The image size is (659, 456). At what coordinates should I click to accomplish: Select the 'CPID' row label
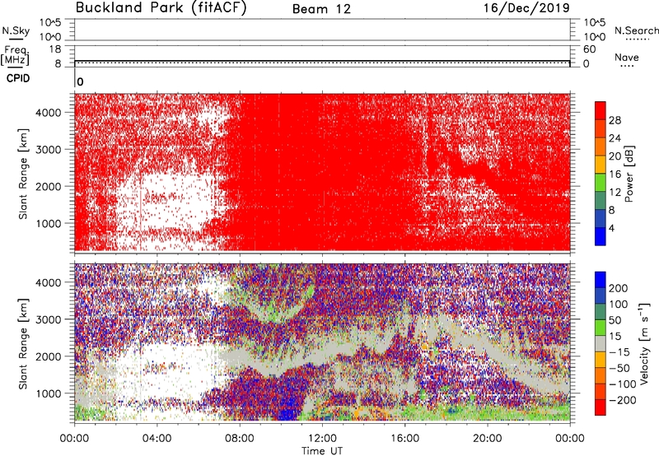(18, 78)
